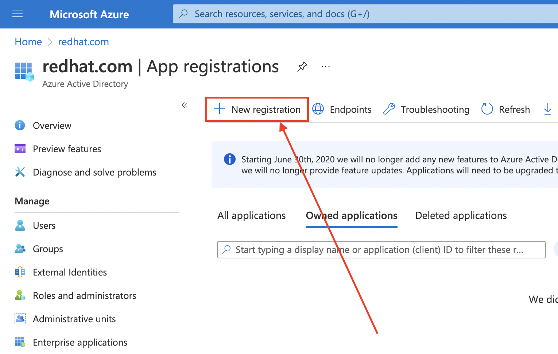Switch to the All applications tab
Screen dimensions: 558x354
click(x=251, y=216)
